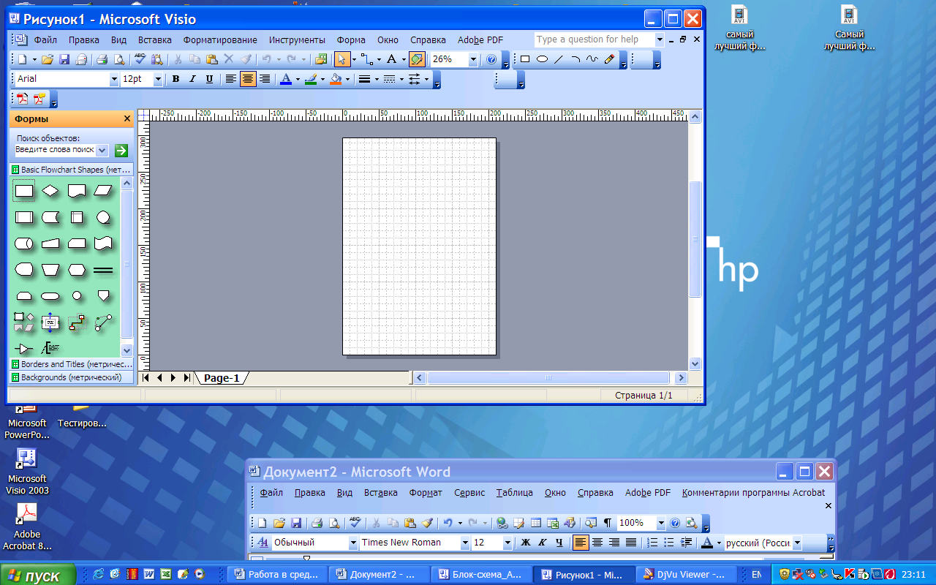Switch to DjVu Viewer taskbar button
This screenshot has height=585, width=936.
point(686,575)
